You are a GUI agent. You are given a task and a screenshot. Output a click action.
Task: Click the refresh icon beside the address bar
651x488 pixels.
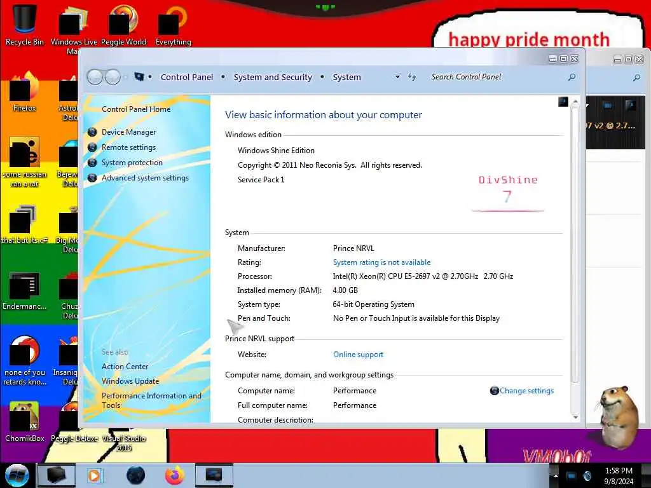click(412, 77)
